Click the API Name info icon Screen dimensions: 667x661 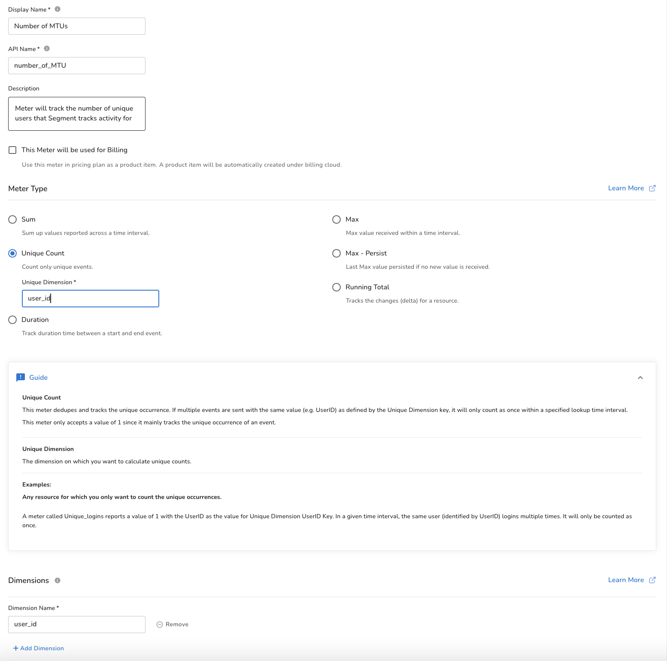pos(47,48)
